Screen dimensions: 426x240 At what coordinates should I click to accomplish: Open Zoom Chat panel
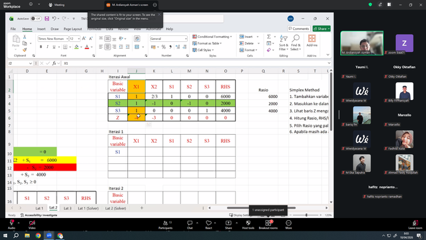tap(190, 225)
